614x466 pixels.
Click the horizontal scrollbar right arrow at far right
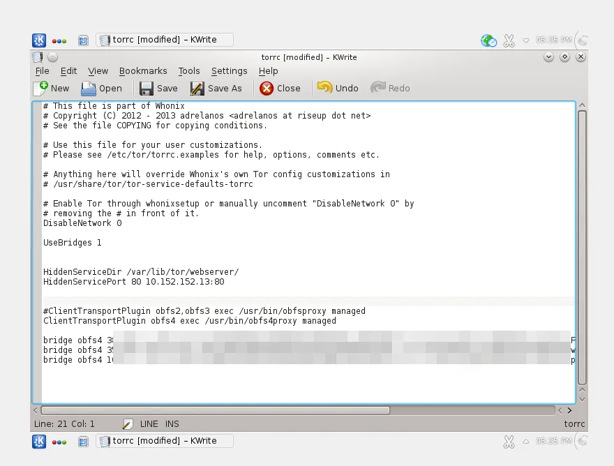(x=570, y=410)
